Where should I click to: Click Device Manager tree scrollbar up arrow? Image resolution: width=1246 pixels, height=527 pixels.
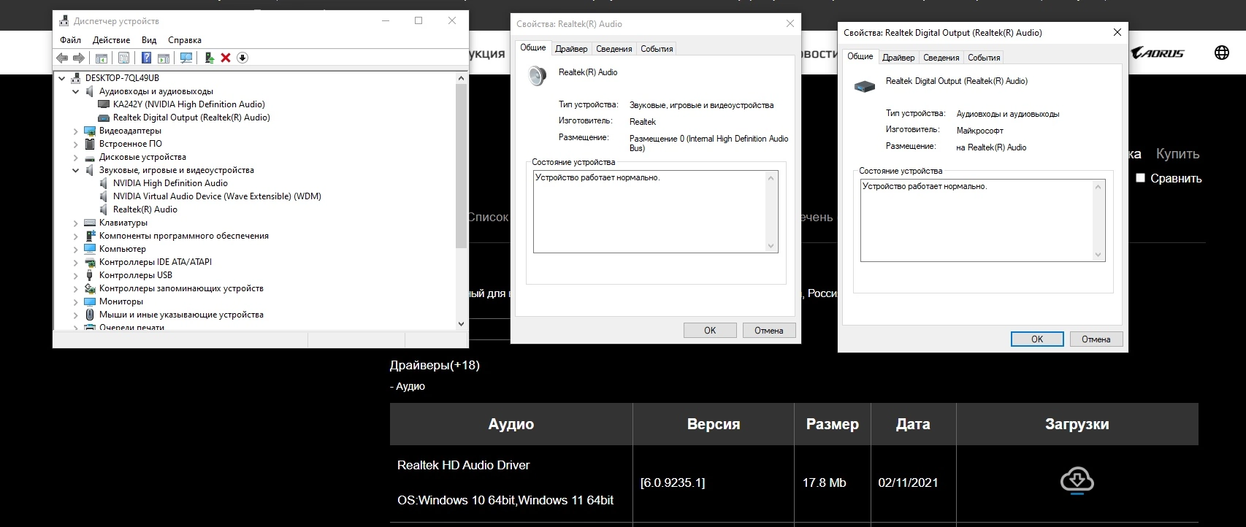pyautogui.click(x=461, y=78)
